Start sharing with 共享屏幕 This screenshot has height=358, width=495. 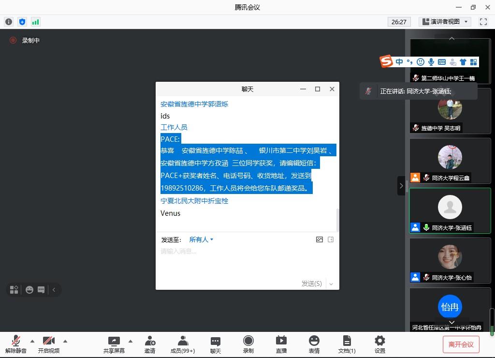(x=114, y=344)
